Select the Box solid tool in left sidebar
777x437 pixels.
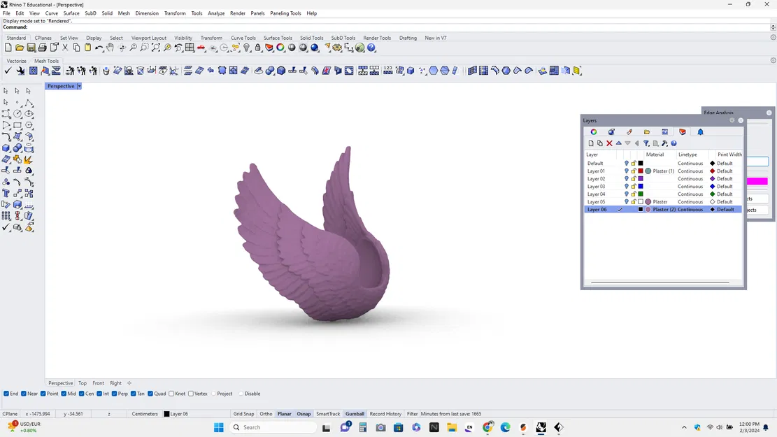[x=6, y=148]
